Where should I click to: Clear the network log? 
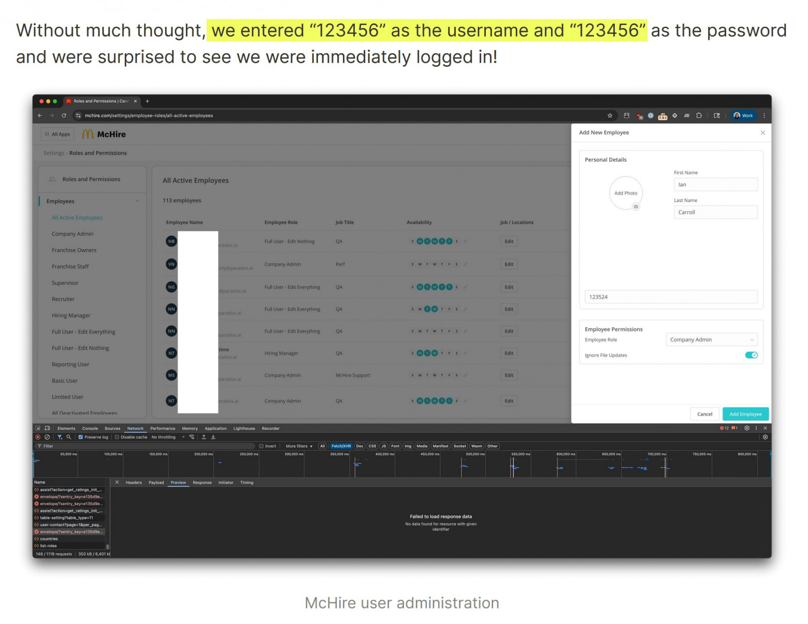point(47,437)
